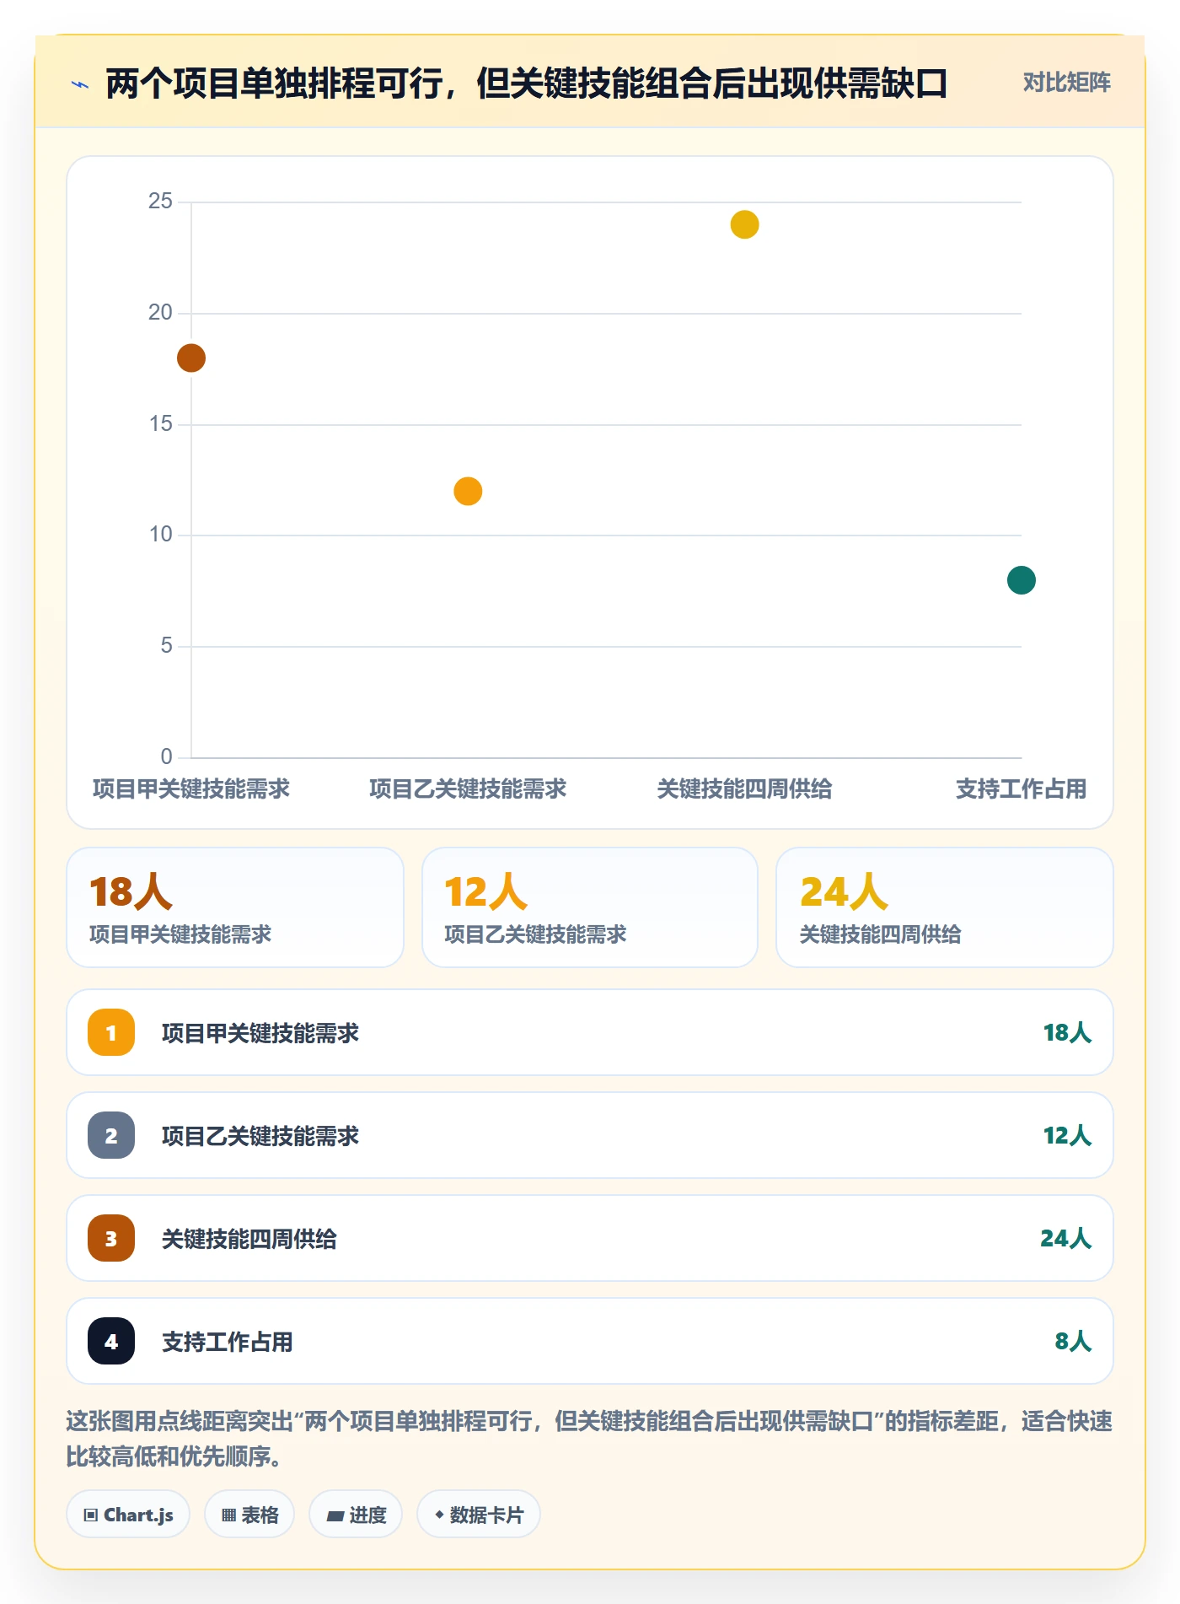Click the 数据卡片 tag chip

(479, 1515)
